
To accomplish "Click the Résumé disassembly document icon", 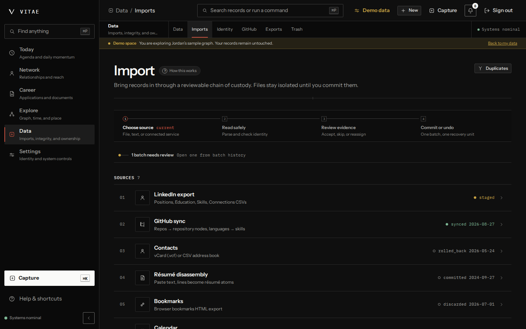I will click(142, 278).
